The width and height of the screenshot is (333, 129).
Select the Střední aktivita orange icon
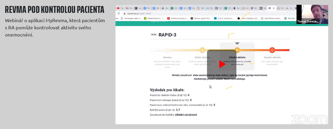[x=237, y=50]
